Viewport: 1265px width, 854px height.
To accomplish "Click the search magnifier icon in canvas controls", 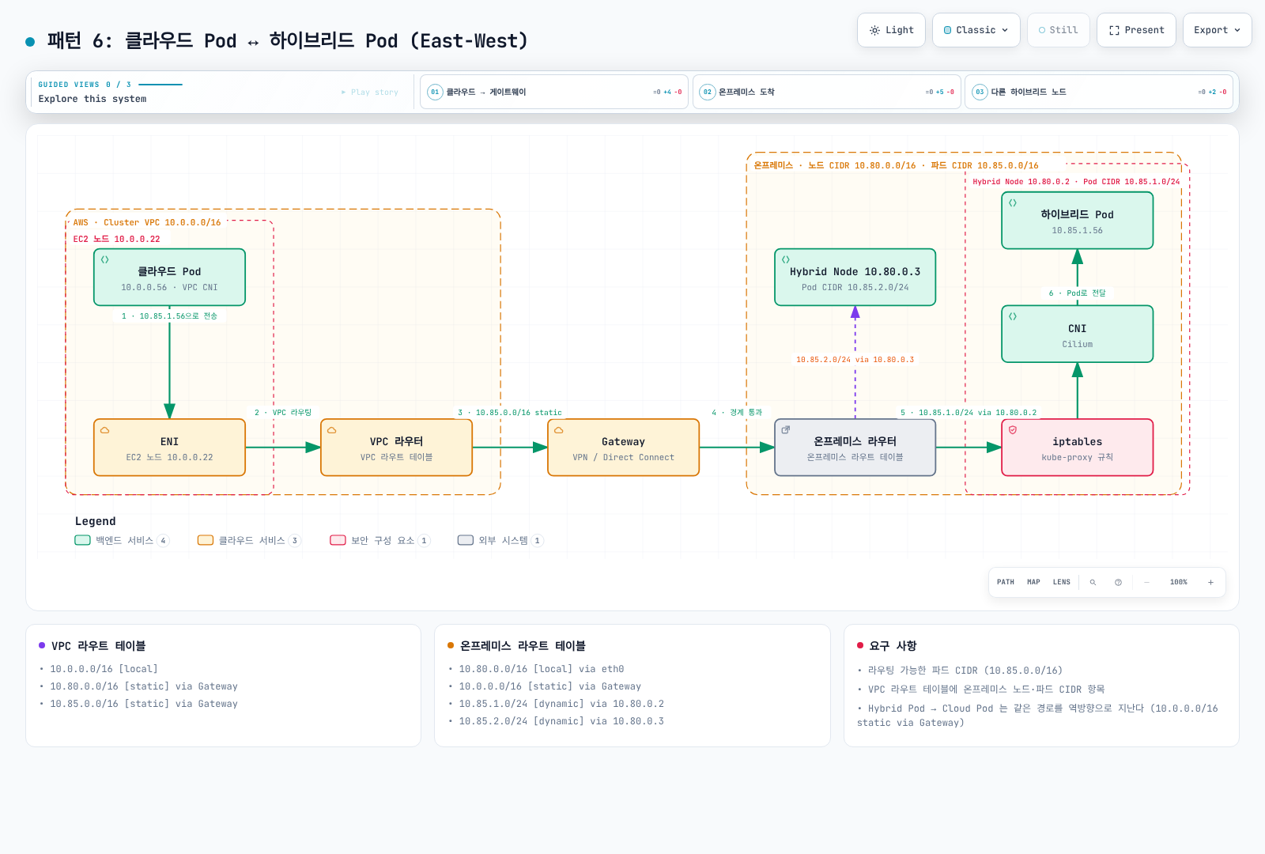I will point(1093,582).
